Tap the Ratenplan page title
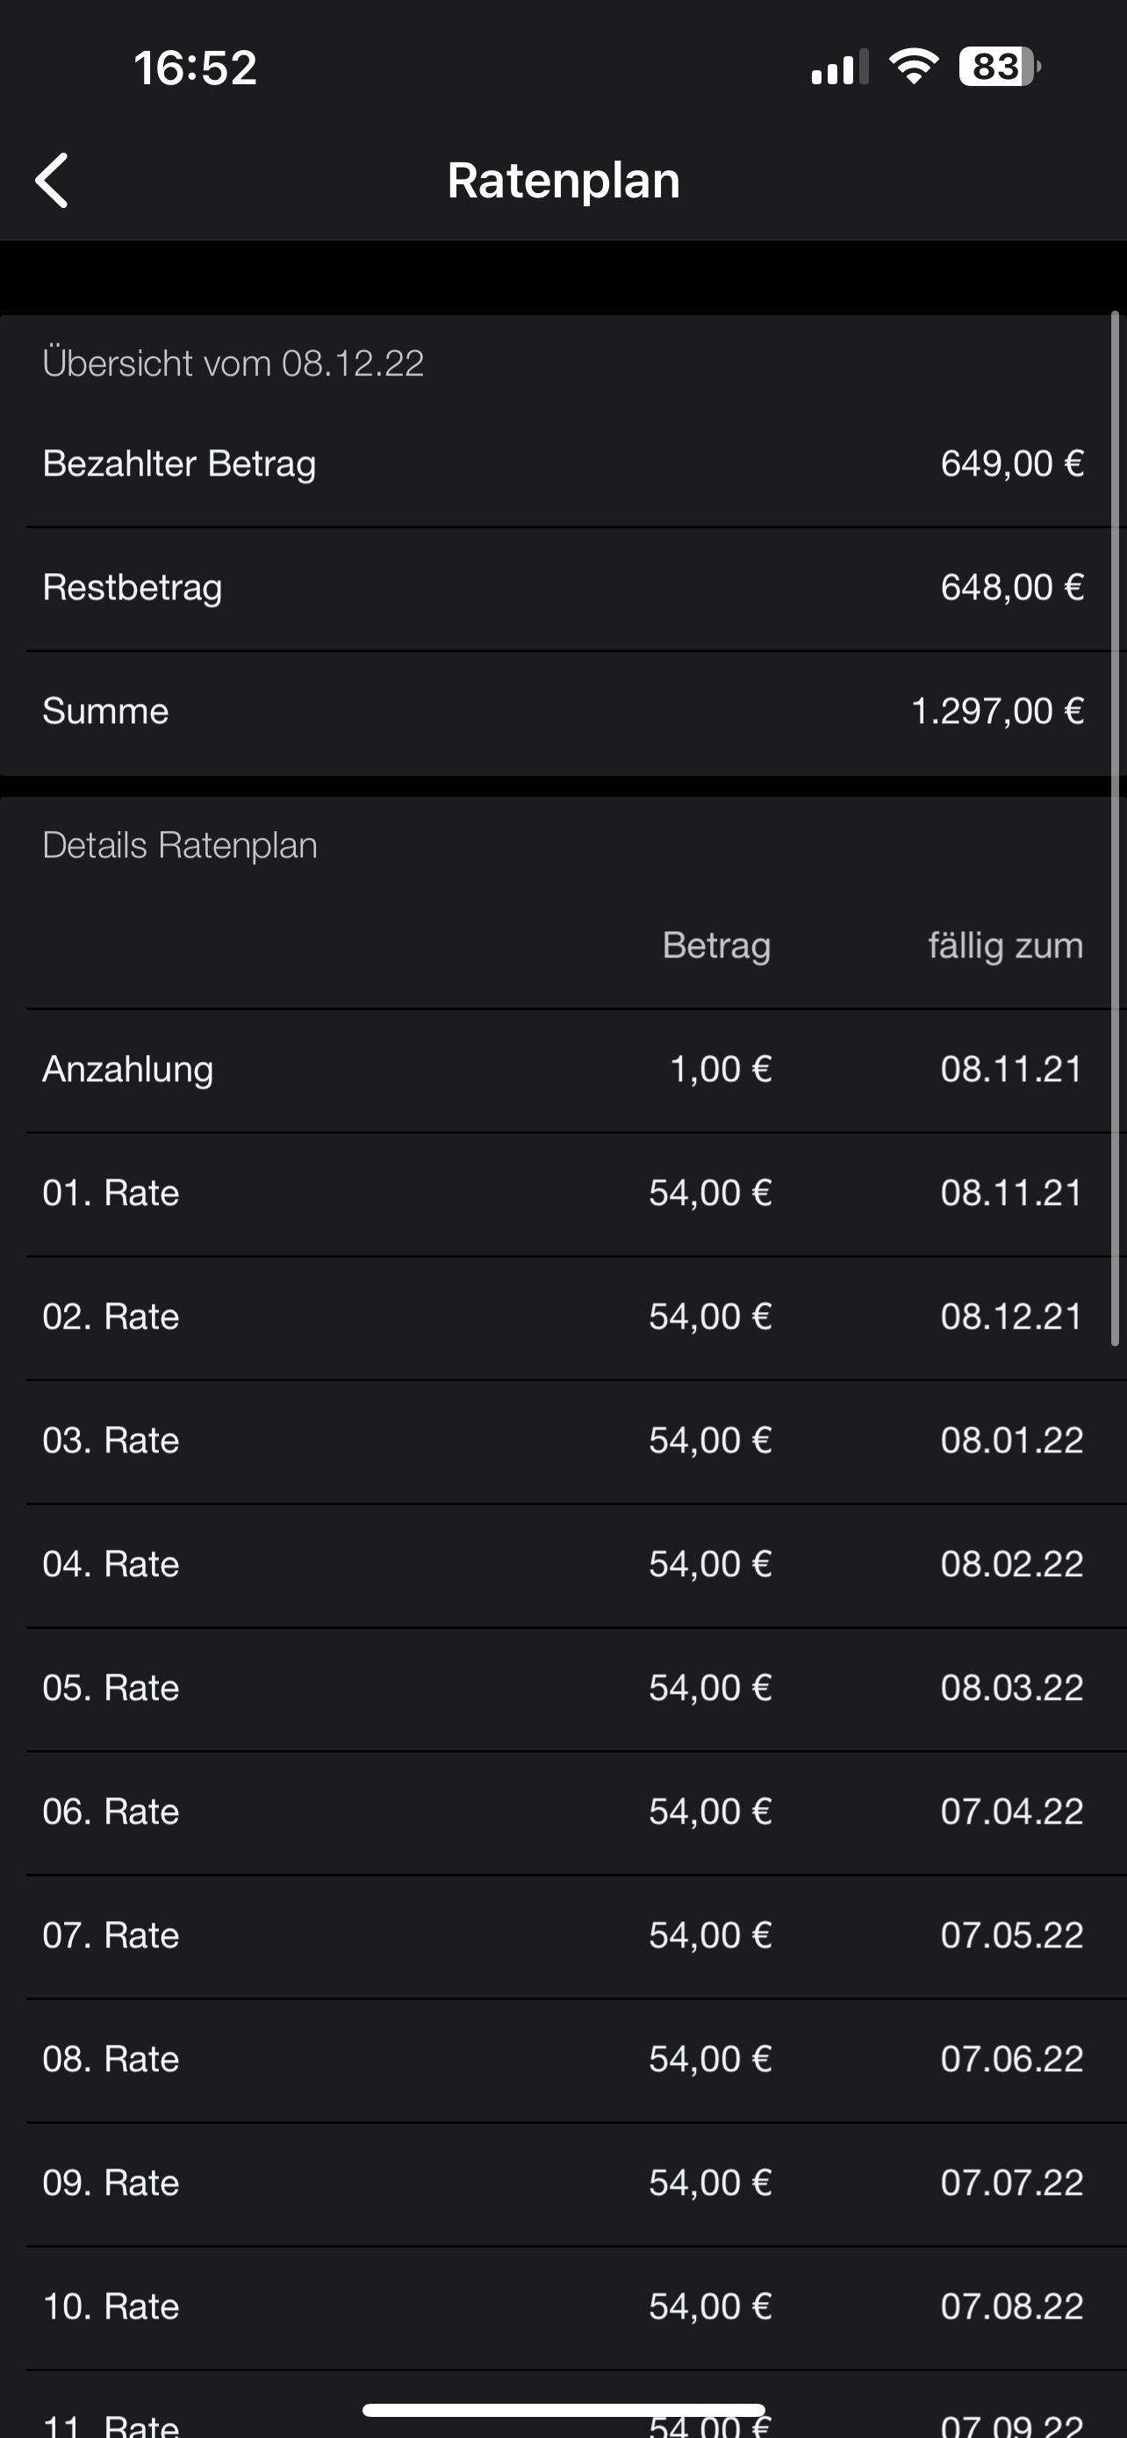 tap(563, 180)
